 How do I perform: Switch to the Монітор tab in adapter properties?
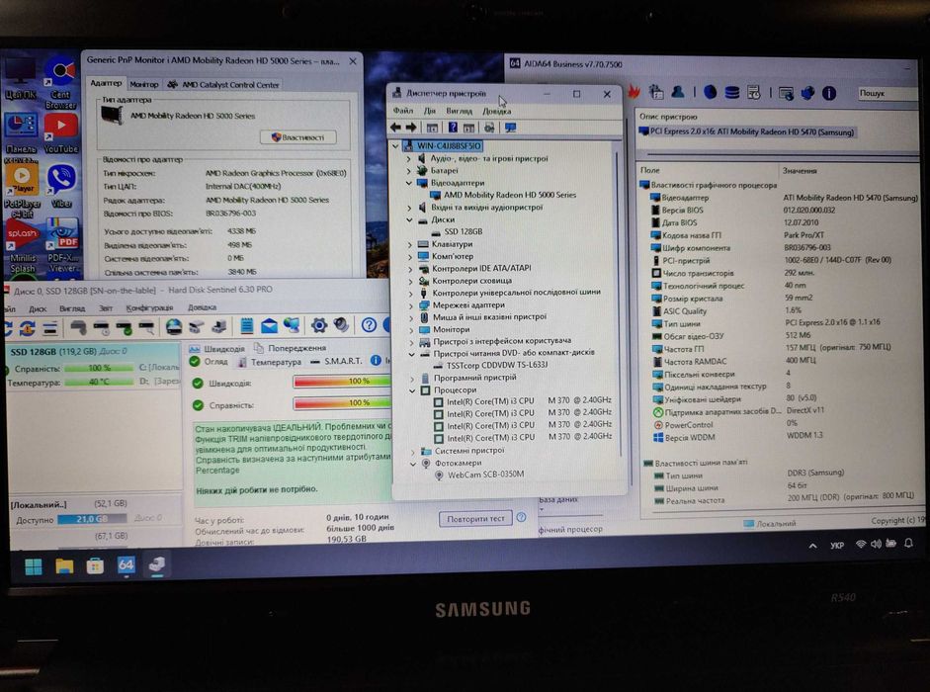click(x=144, y=84)
